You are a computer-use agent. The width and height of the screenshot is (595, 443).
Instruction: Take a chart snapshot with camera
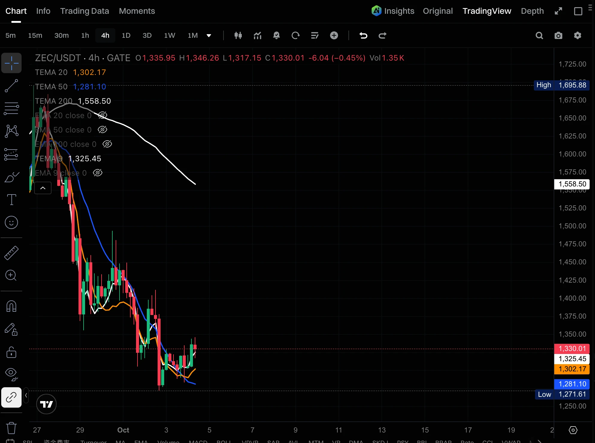tap(558, 36)
